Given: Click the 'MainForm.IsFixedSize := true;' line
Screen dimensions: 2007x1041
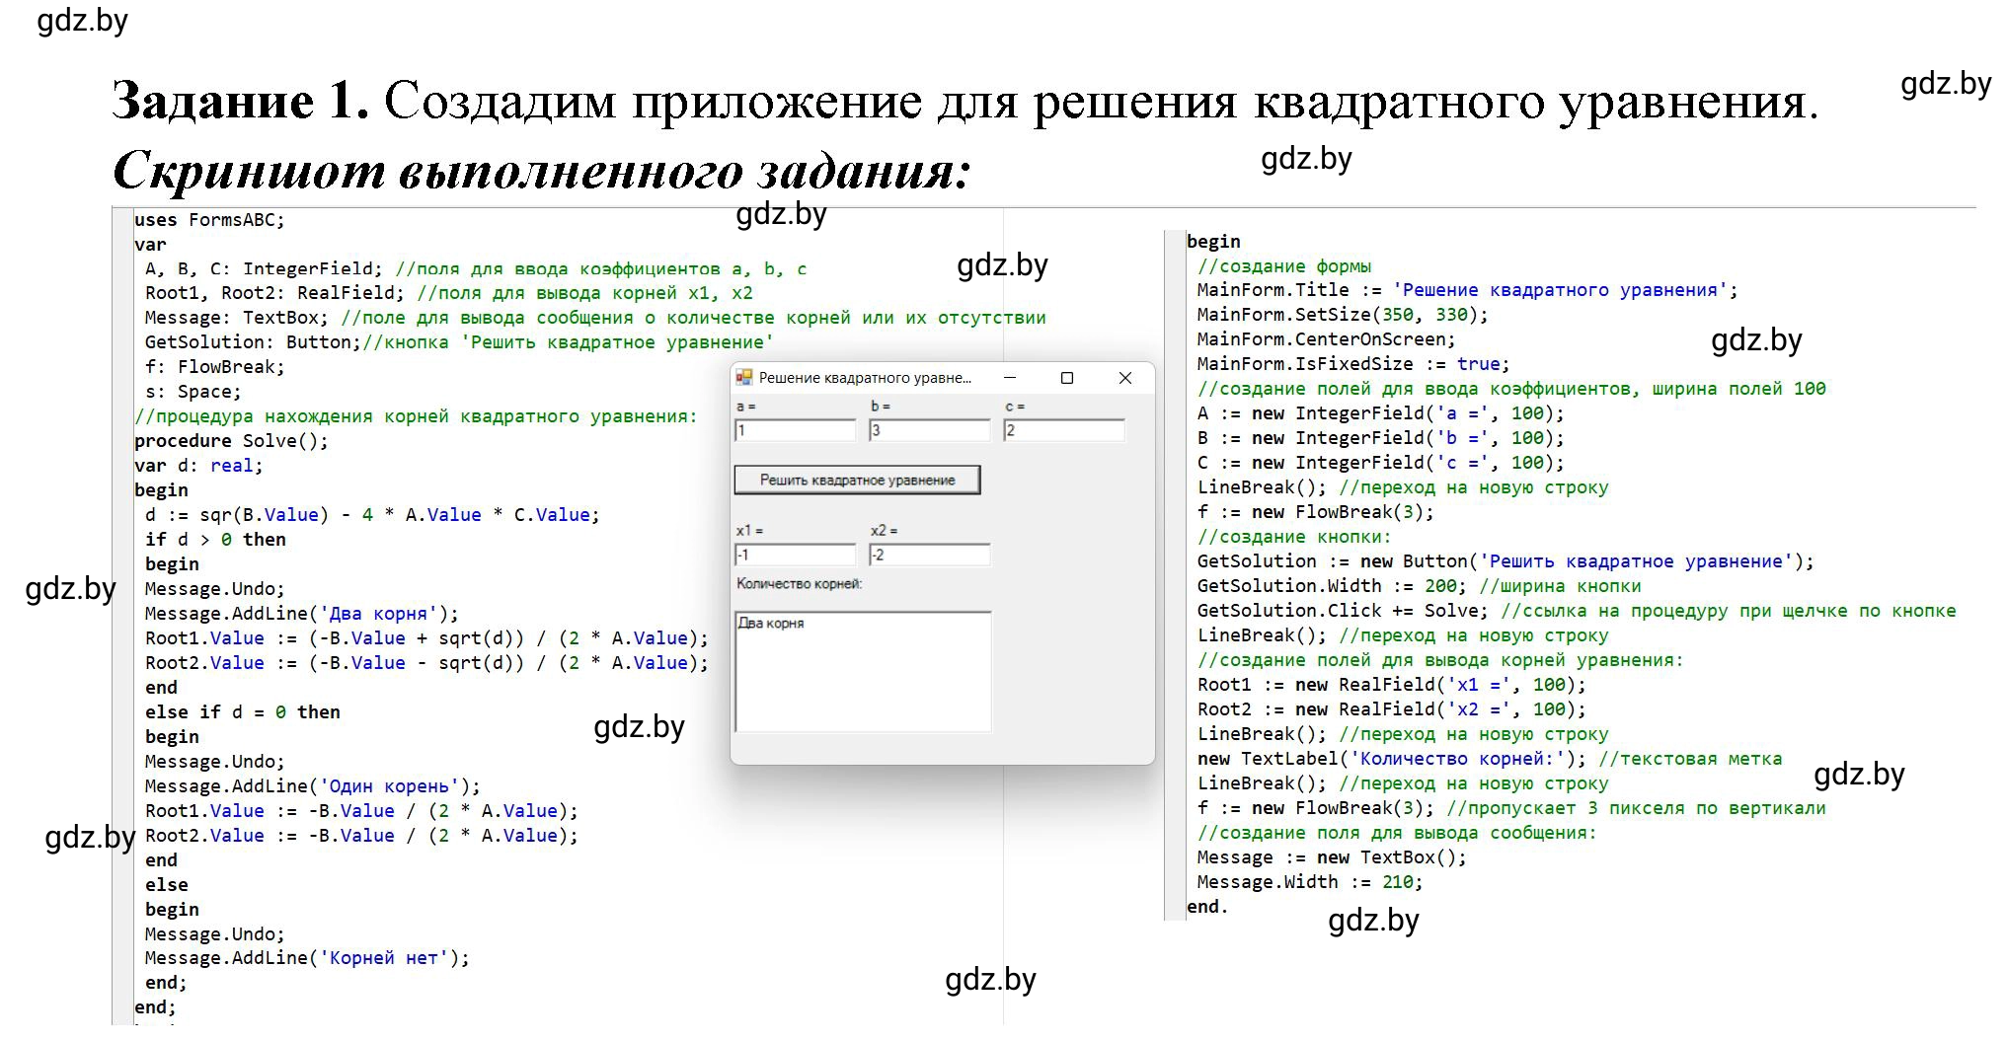Looking at the screenshot, I should click(x=1353, y=364).
